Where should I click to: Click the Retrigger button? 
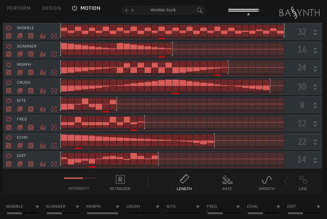tap(120, 180)
